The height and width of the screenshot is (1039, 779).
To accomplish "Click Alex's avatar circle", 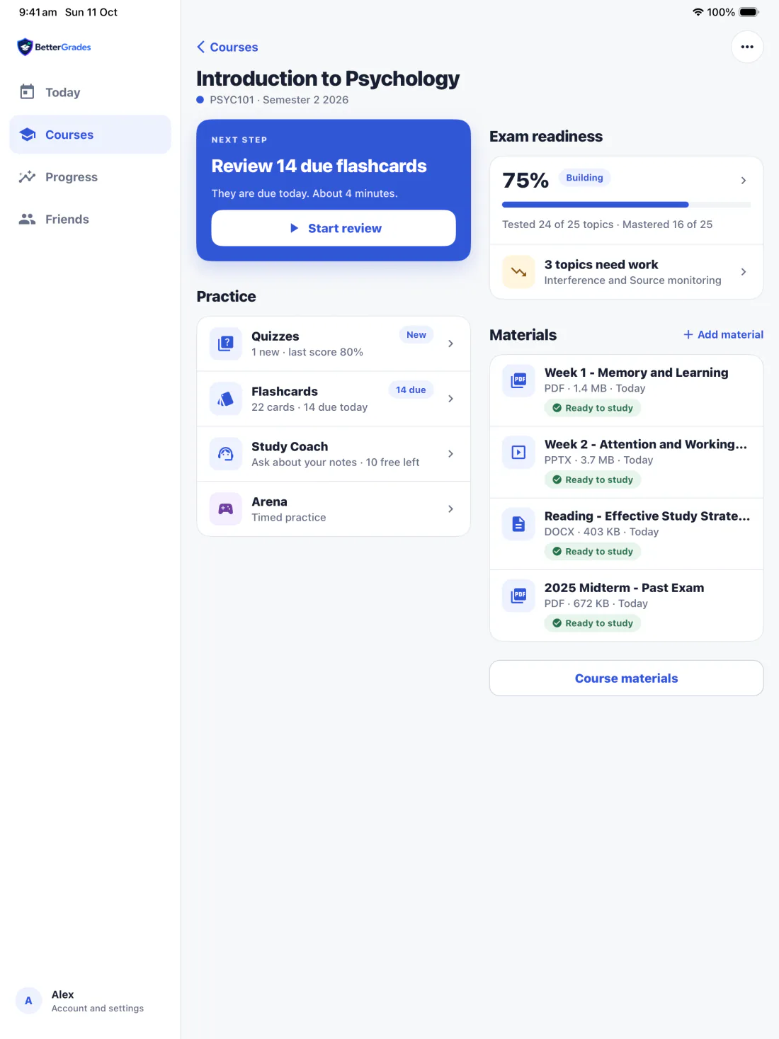I will (x=28, y=1001).
